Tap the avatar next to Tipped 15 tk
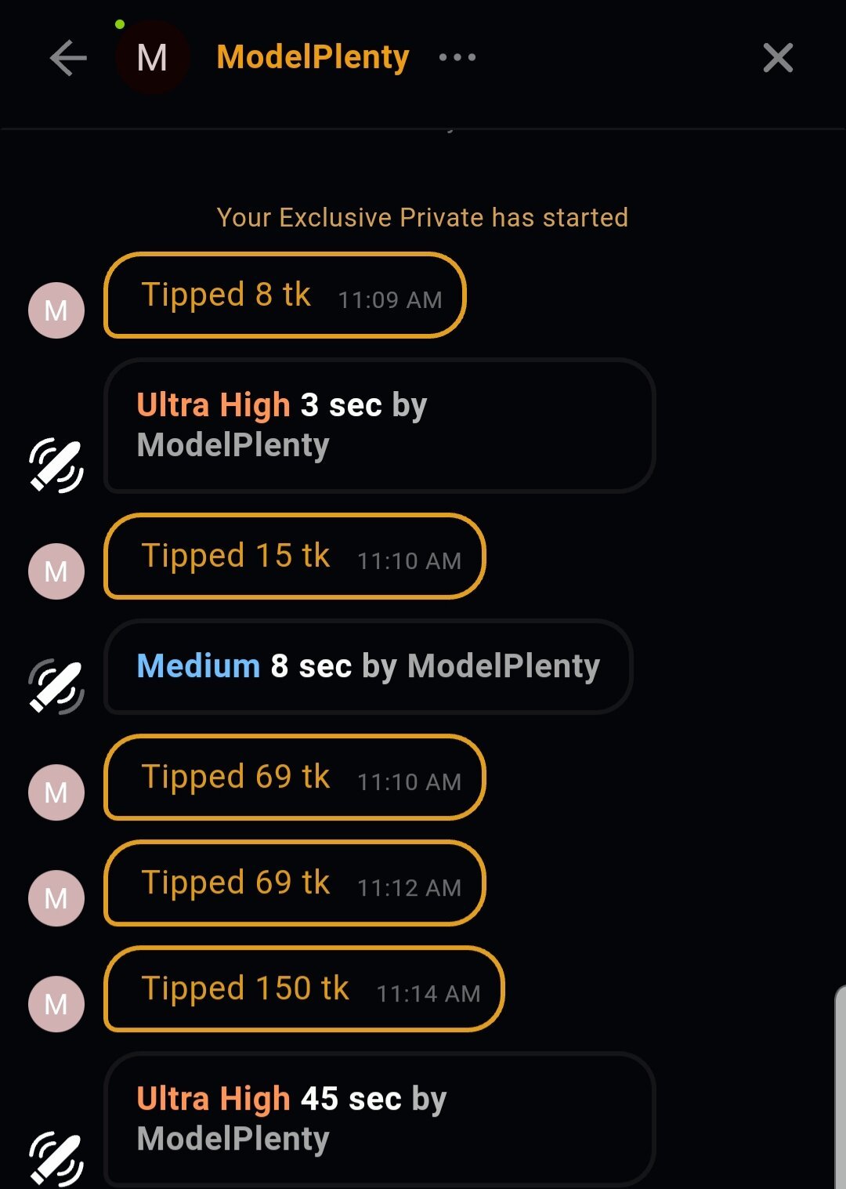The image size is (846, 1189). click(56, 571)
